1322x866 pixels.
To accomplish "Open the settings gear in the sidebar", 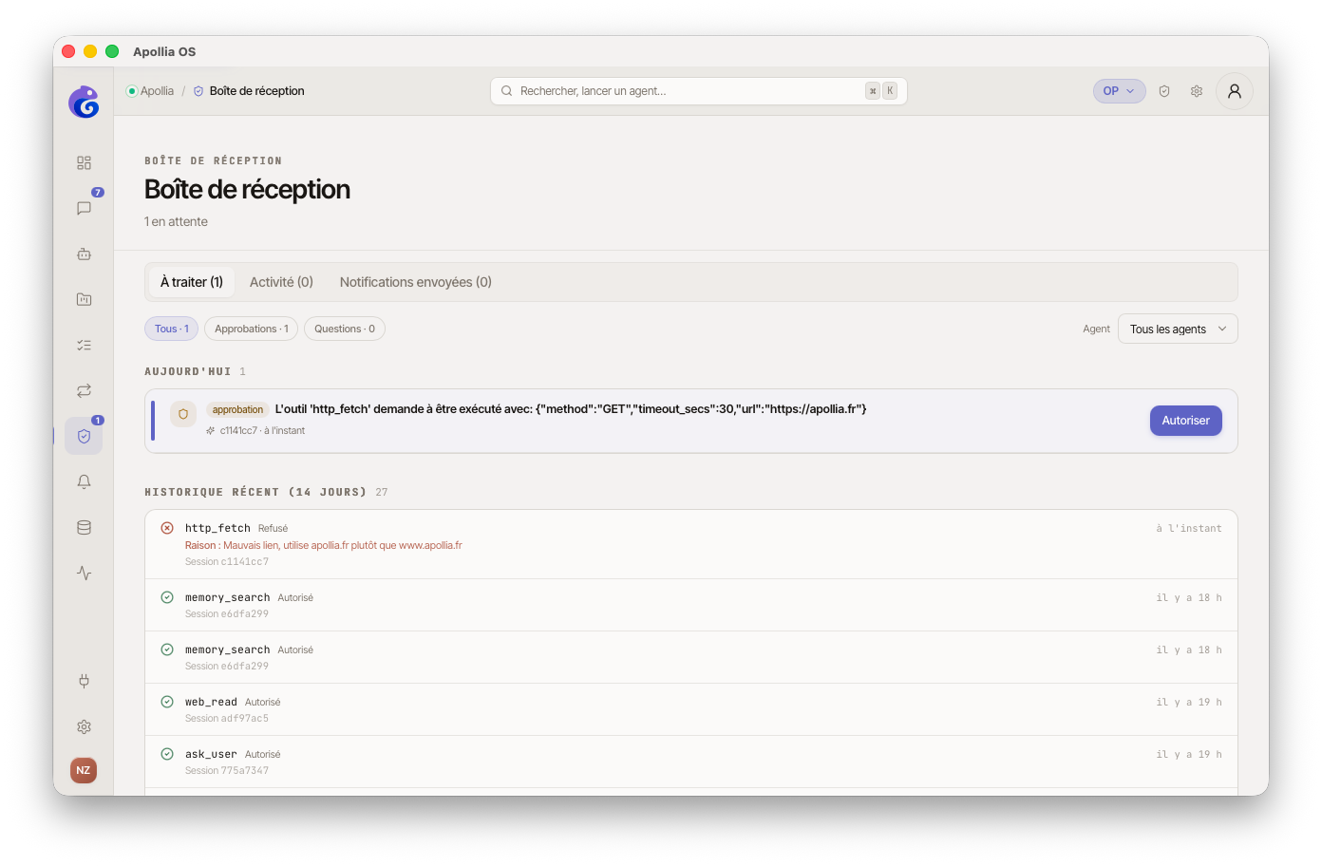I will 84,726.
